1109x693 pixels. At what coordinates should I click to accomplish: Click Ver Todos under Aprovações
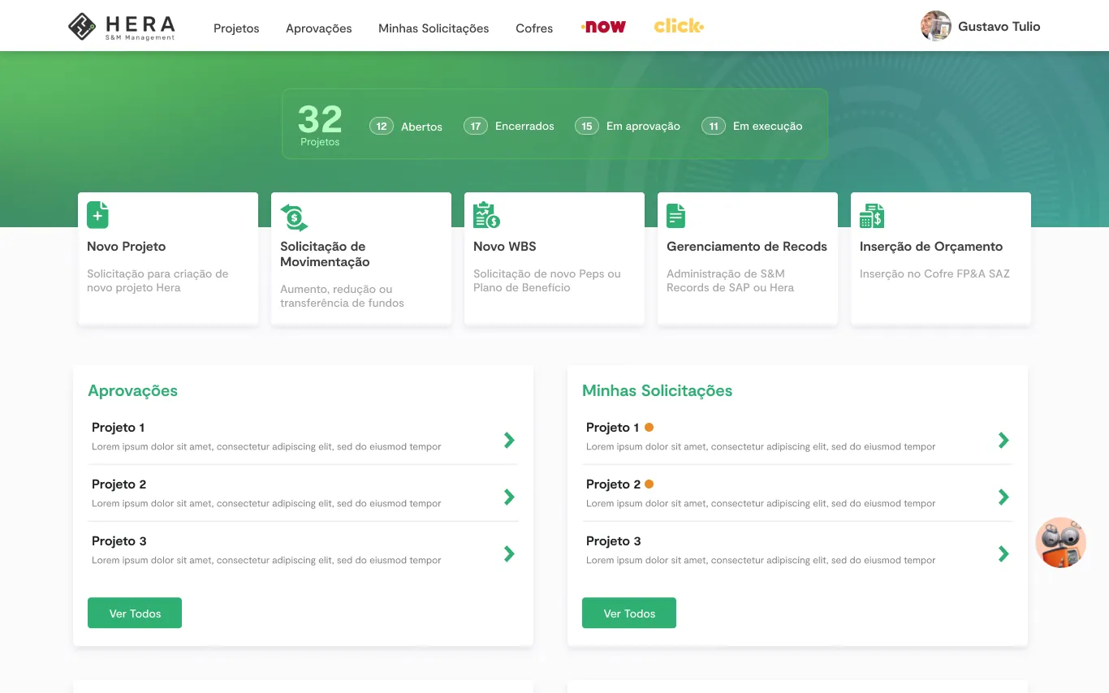pos(135,613)
